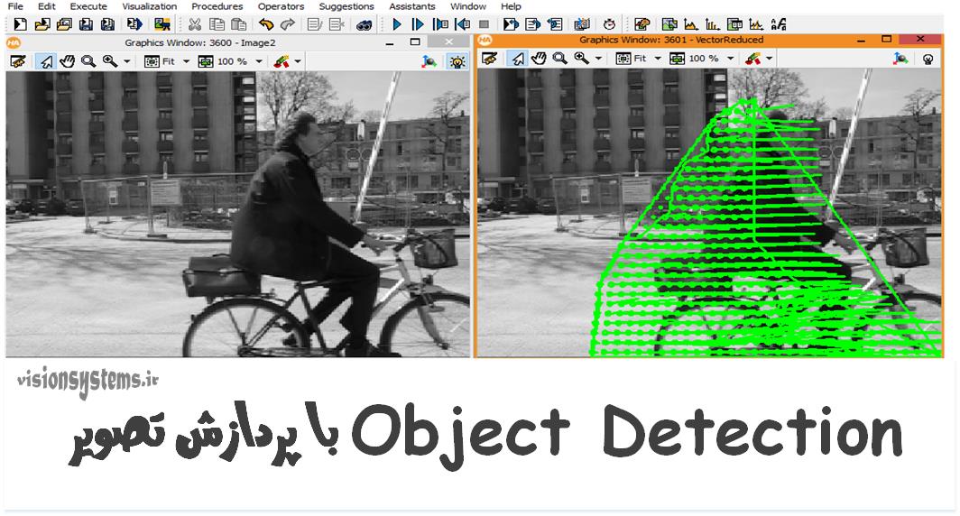
Task: Click the Paste clipboard icon
Action: [239, 24]
